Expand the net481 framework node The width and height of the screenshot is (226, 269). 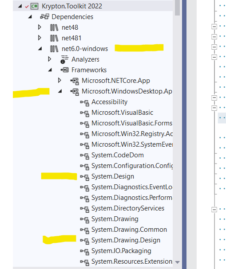[x=40, y=38]
